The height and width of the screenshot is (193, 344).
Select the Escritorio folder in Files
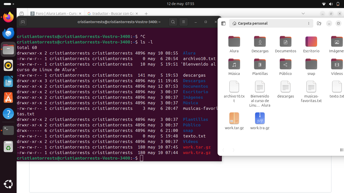(311, 44)
